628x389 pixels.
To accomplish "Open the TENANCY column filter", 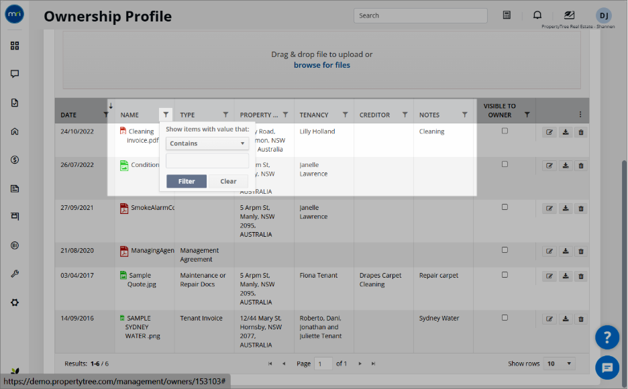I will [345, 115].
